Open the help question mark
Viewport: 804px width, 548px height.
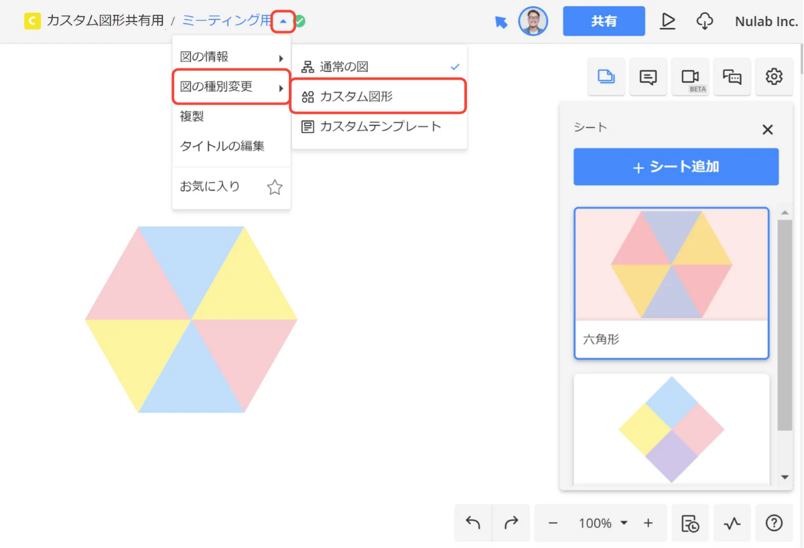coord(774,523)
